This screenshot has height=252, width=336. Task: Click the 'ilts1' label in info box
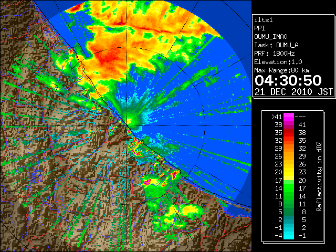pos(264,20)
